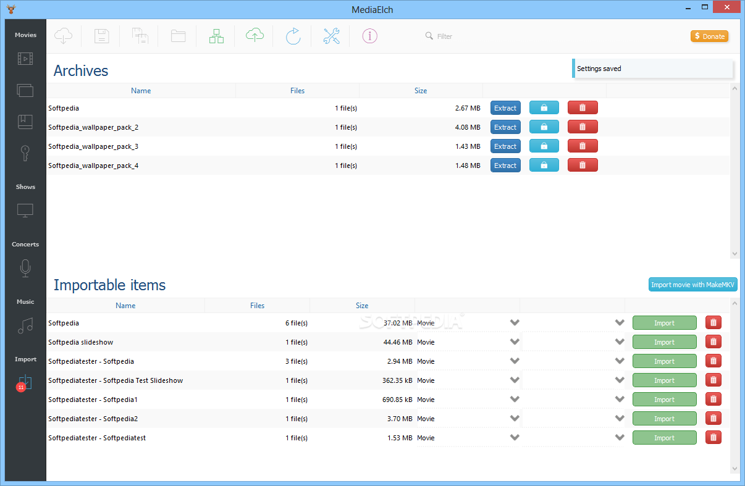The height and width of the screenshot is (486, 745).
Task: Sort importable items by Files header
Action: click(x=258, y=306)
